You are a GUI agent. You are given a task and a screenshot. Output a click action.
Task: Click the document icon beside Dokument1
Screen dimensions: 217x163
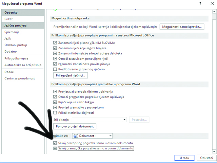click(76, 136)
